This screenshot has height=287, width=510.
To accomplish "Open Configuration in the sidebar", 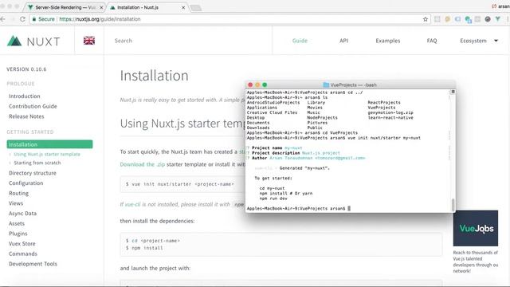I will (x=26, y=183).
